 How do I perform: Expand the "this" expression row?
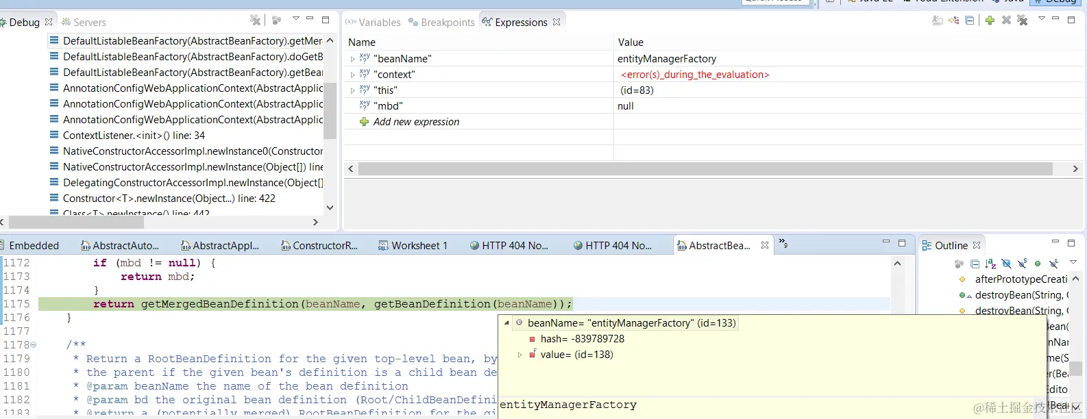352,91
